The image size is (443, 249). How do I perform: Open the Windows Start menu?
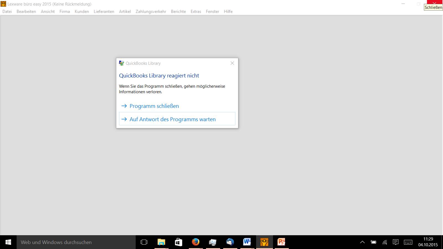coord(8,242)
